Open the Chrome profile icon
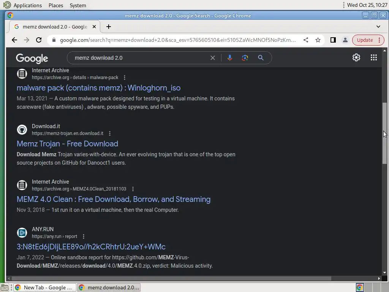Viewport: 389px width, 292px height. point(345,40)
